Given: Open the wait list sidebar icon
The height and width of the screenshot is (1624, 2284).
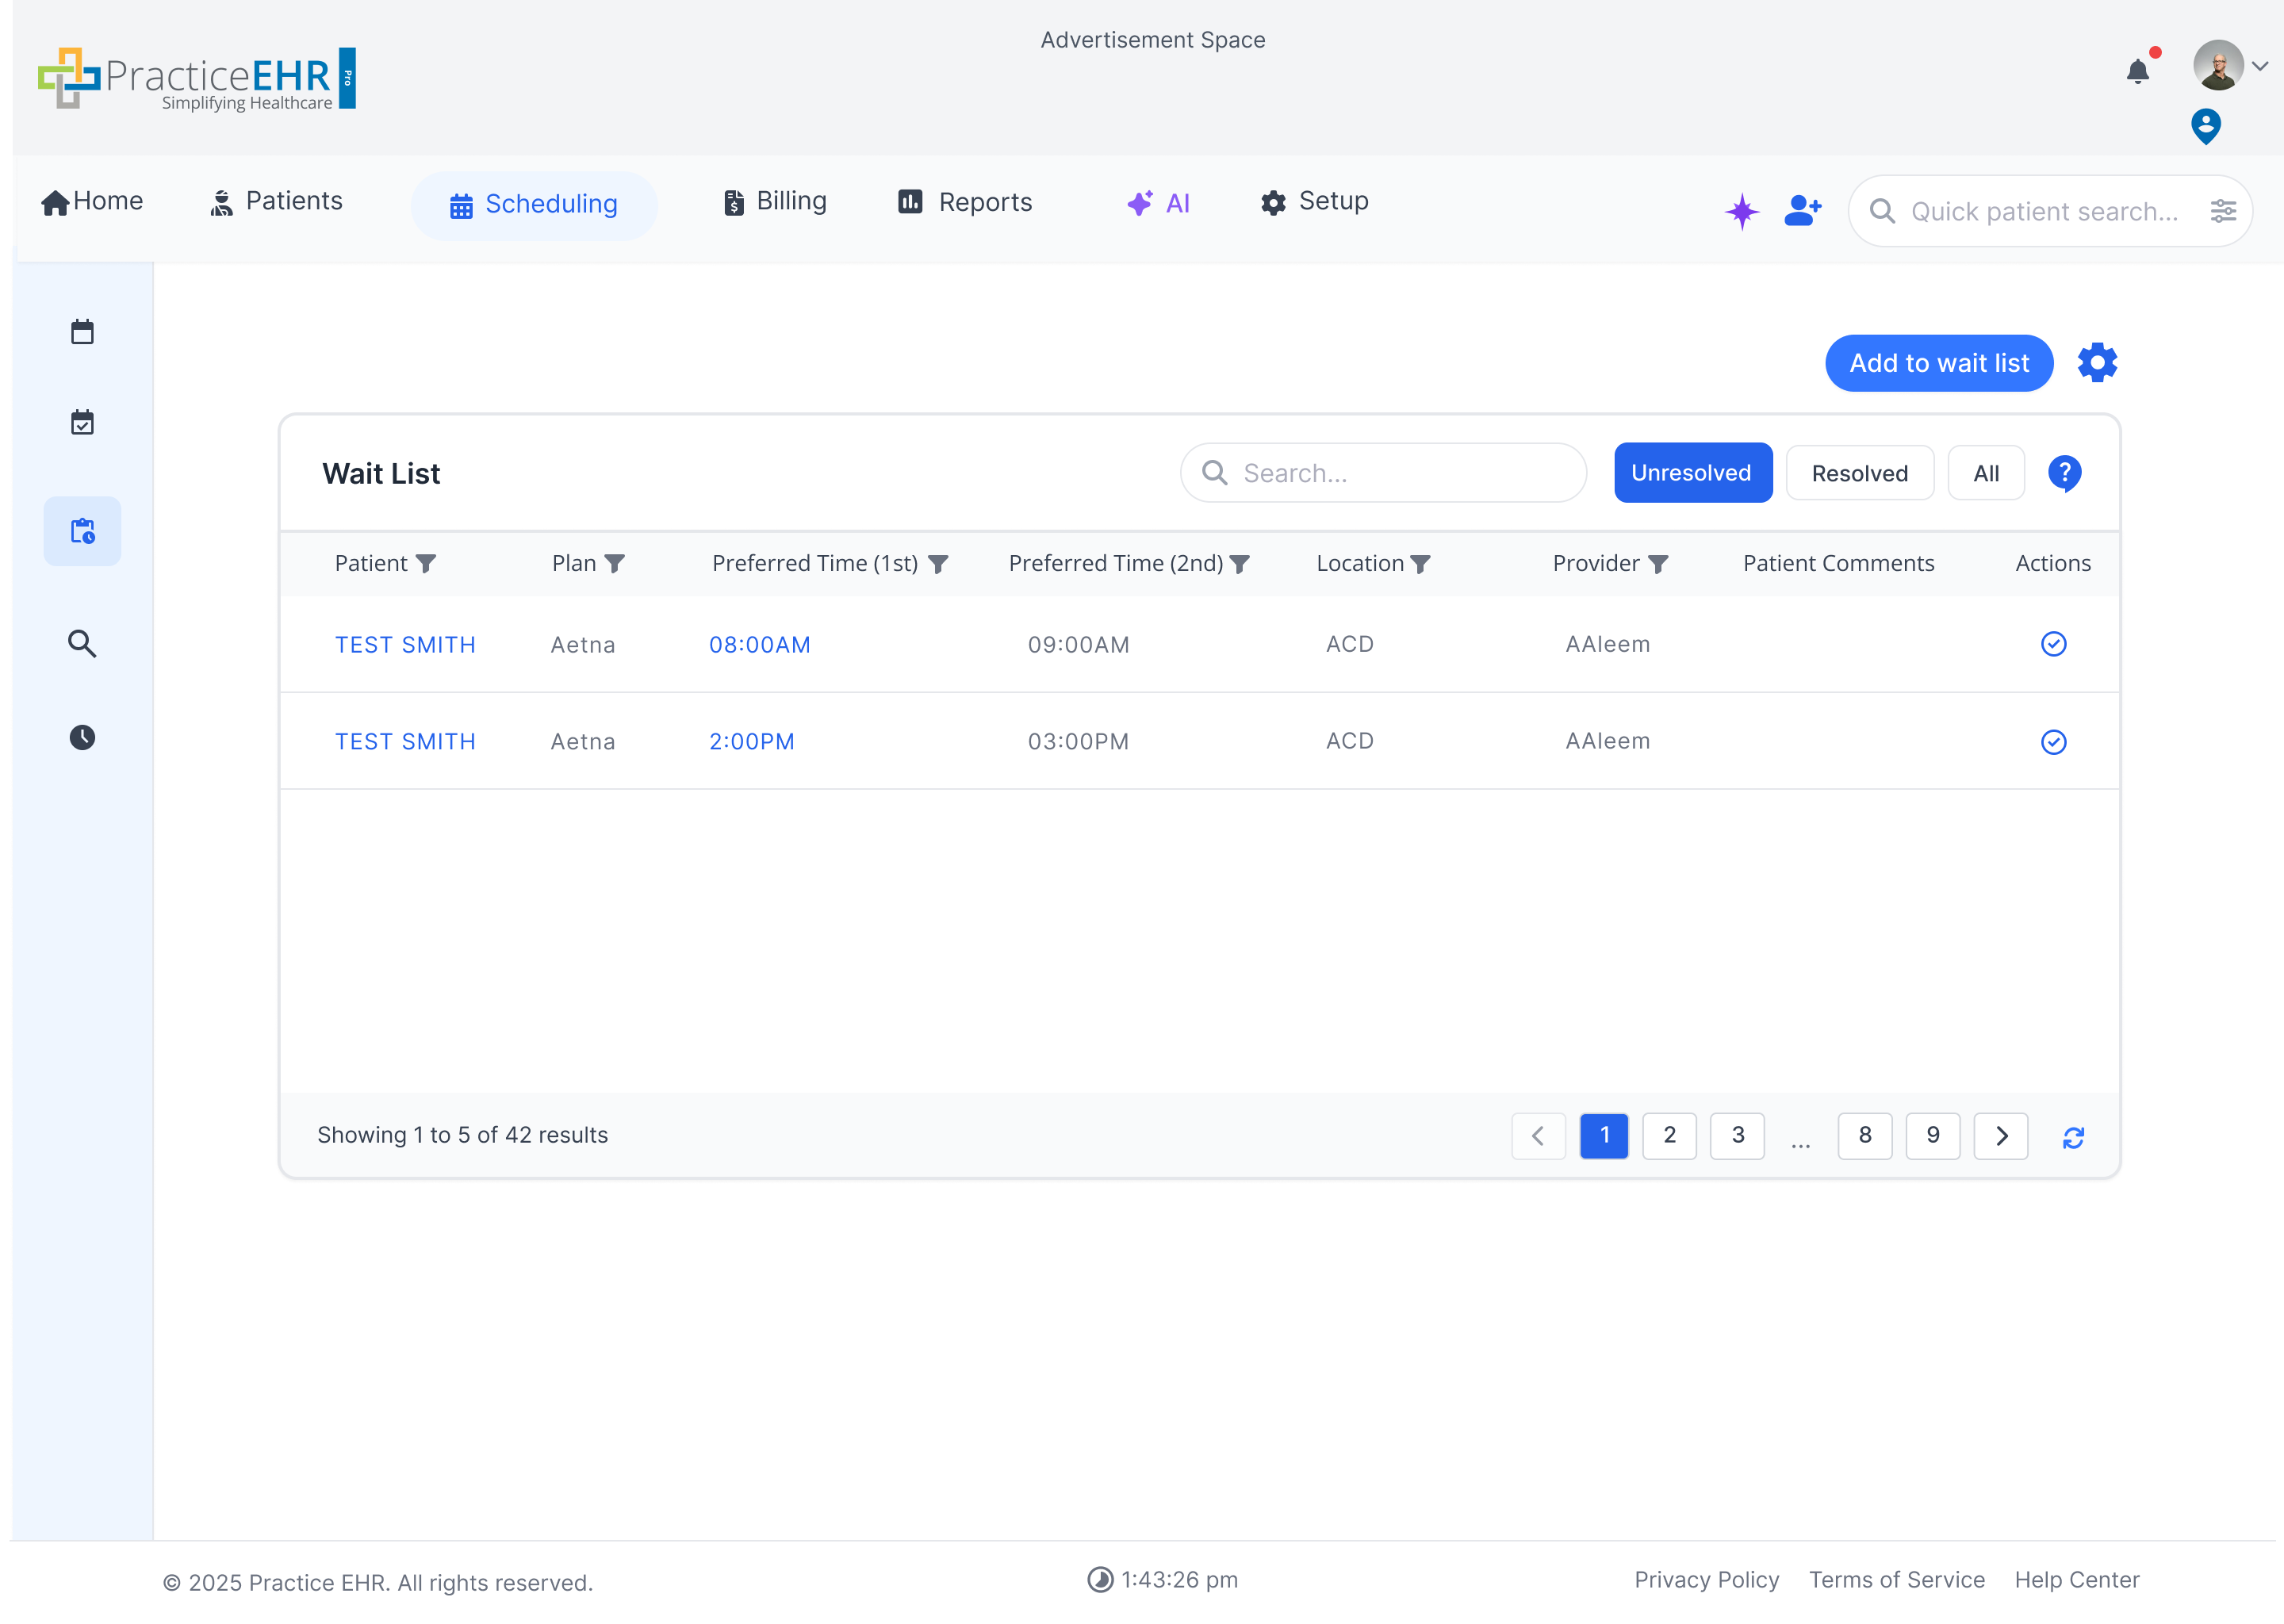Looking at the screenshot, I should click(x=82, y=531).
